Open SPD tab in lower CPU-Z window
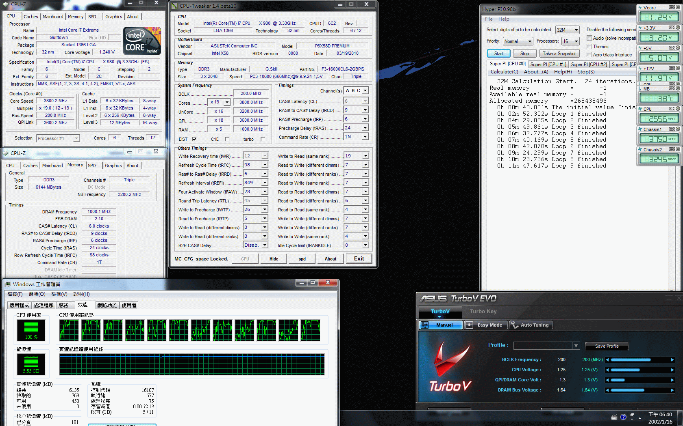The height and width of the screenshot is (426, 683). (x=92, y=166)
